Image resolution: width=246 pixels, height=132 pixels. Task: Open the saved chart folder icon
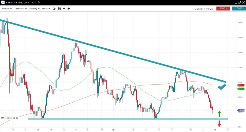coord(54,9)
